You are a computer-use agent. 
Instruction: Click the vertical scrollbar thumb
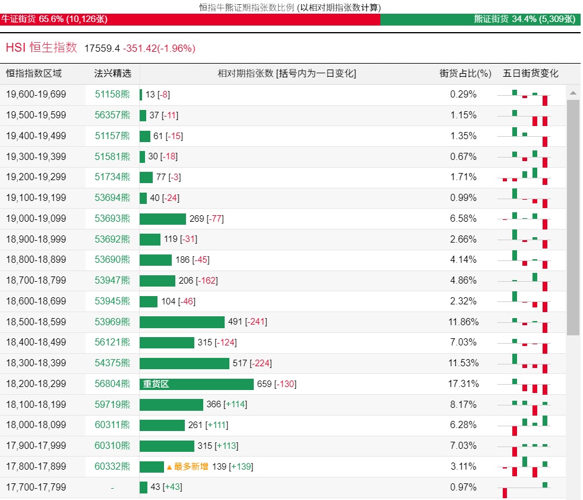click(x=573, y=217)
